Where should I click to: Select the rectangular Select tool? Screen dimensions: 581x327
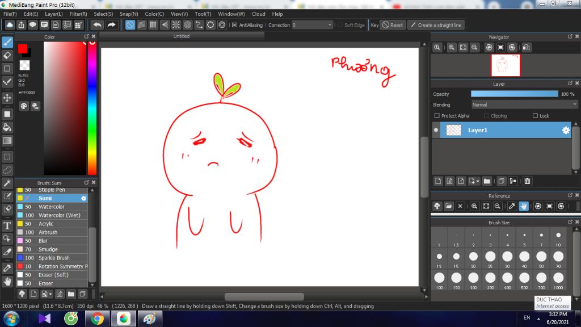pos(7,157)
